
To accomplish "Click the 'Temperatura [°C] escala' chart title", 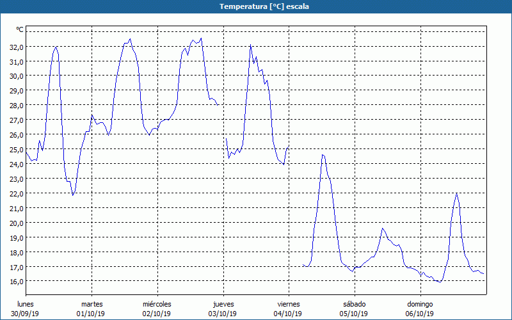I will (x=264, y=6).
